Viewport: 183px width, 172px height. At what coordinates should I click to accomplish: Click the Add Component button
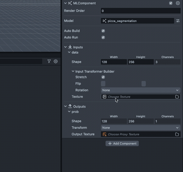pyautogui.click(x=122, y=144)
